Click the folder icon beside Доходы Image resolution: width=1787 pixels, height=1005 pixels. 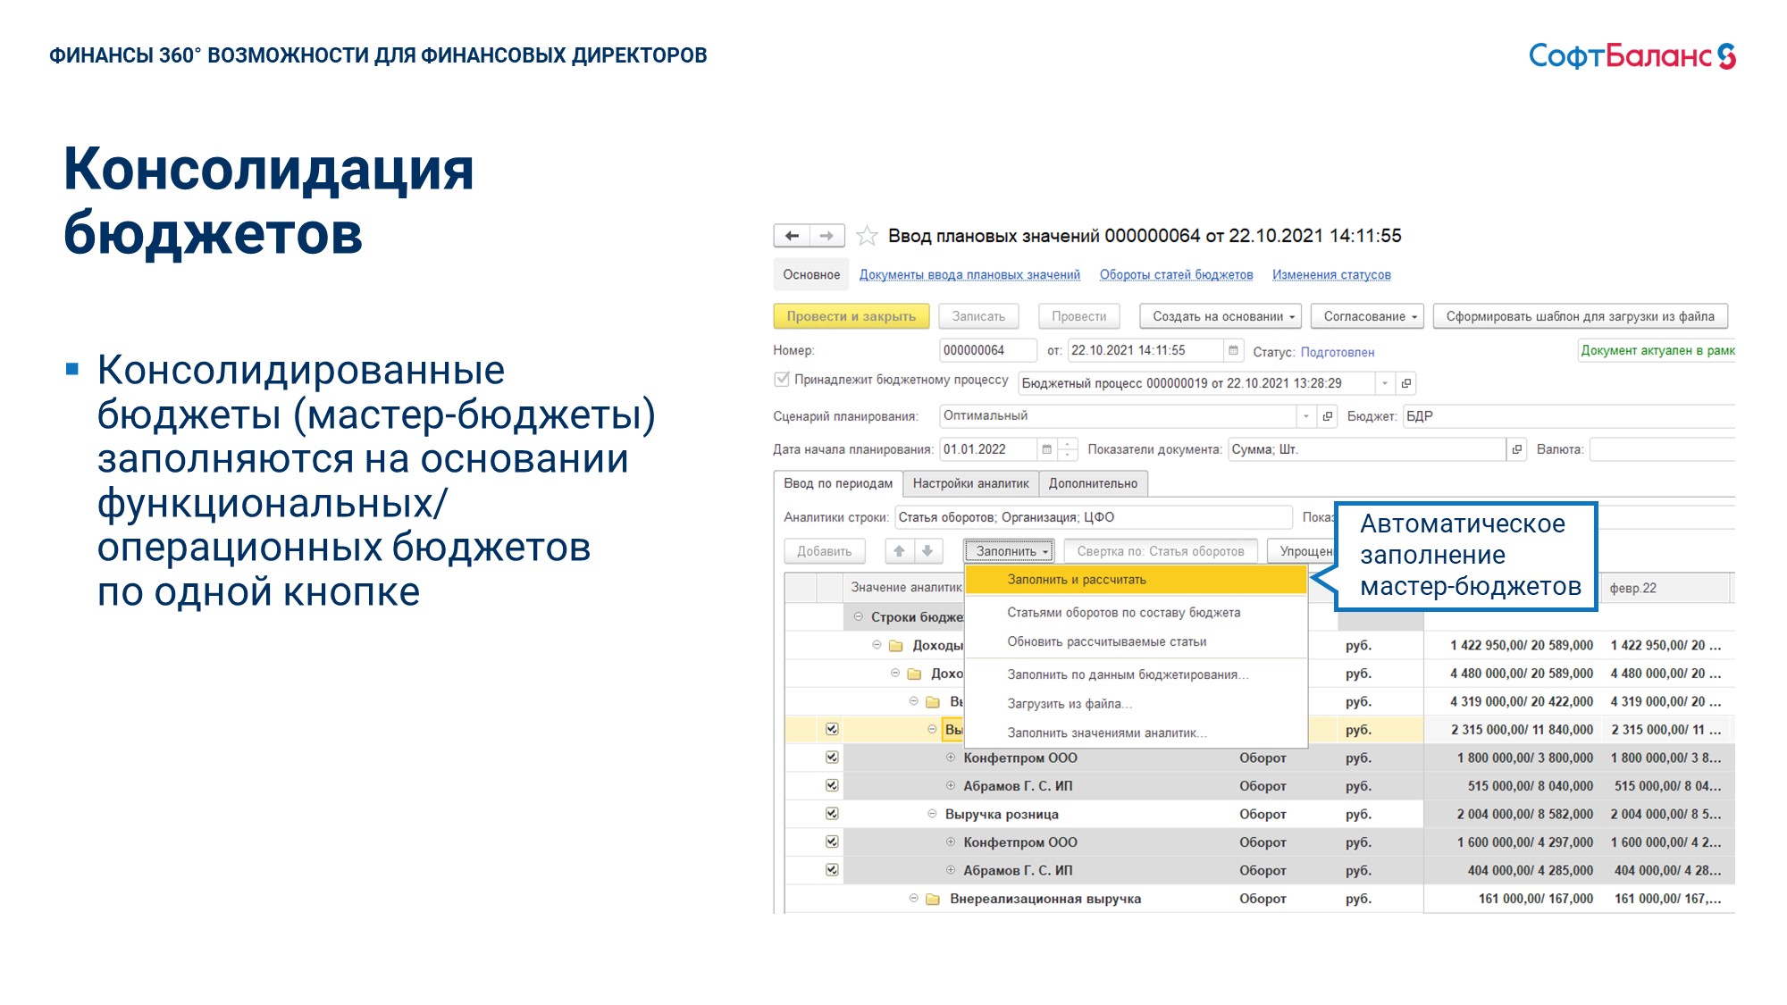(896, 646)
